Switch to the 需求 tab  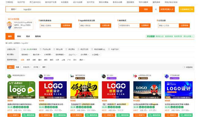(x=28, y=36)
